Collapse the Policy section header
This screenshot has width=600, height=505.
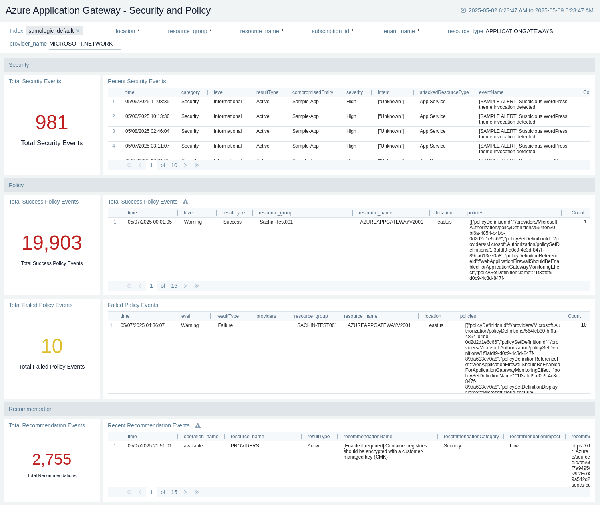tap(300, 185)
